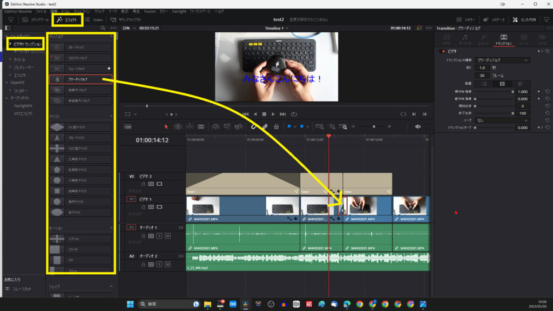553x311 pixels.
Task: Click the overwrite clip tool icon
Action: point(227,126)
